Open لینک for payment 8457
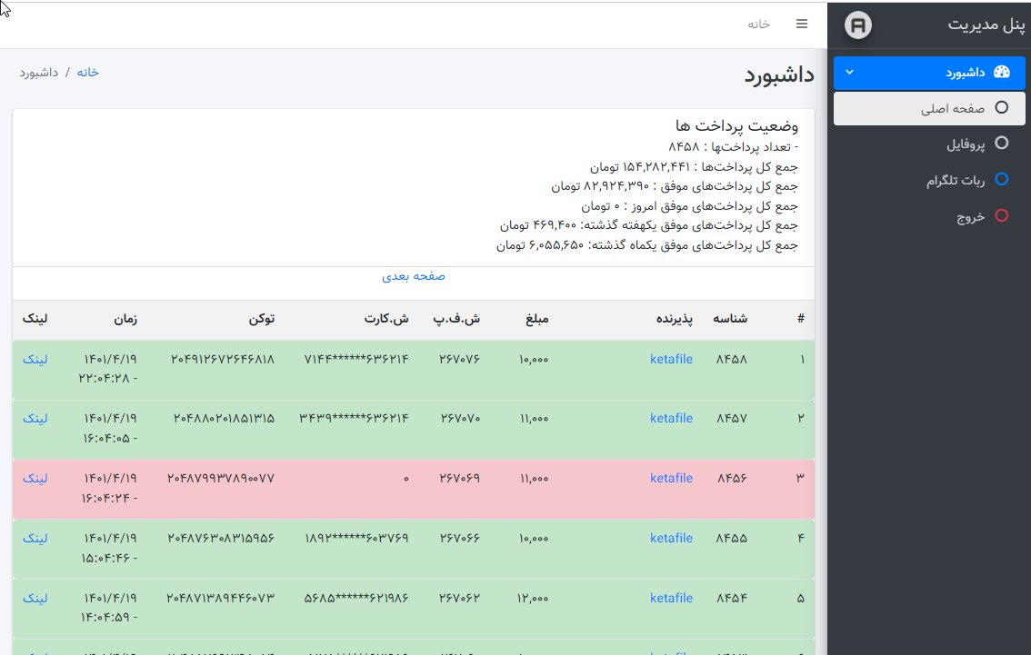The image size is (1031, 655). (35, 418)
